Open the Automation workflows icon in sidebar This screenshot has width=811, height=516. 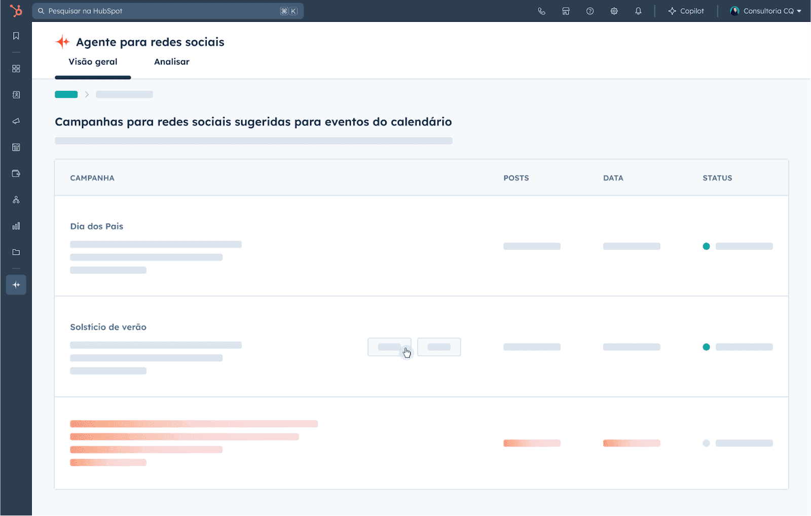coord(16,200)
